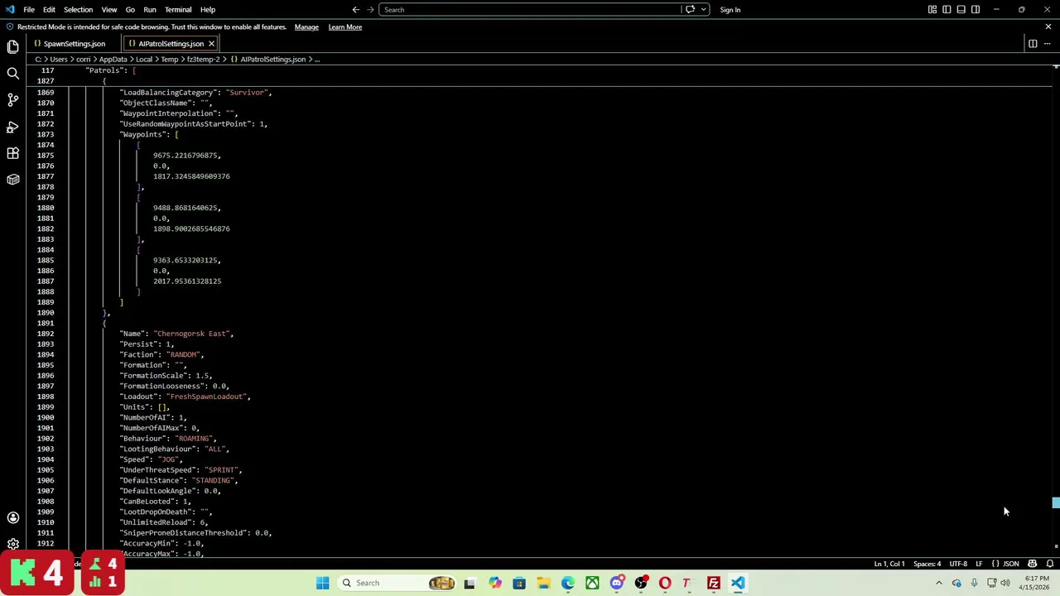Viewport: 1060px width, 596px height.
Task: Click the VS Code logo menu icon
Action: coord(10,10)
